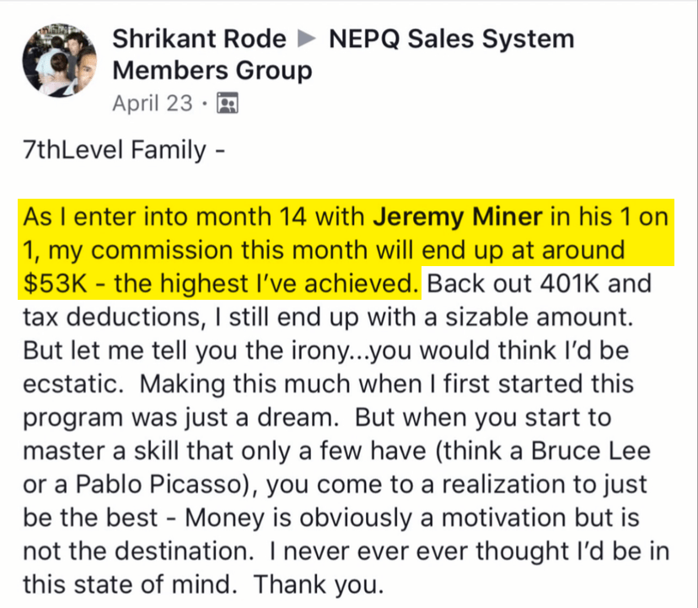Click the dot separator after the date
The height and width of the screenshot is (608, 698).
[204, 104]
